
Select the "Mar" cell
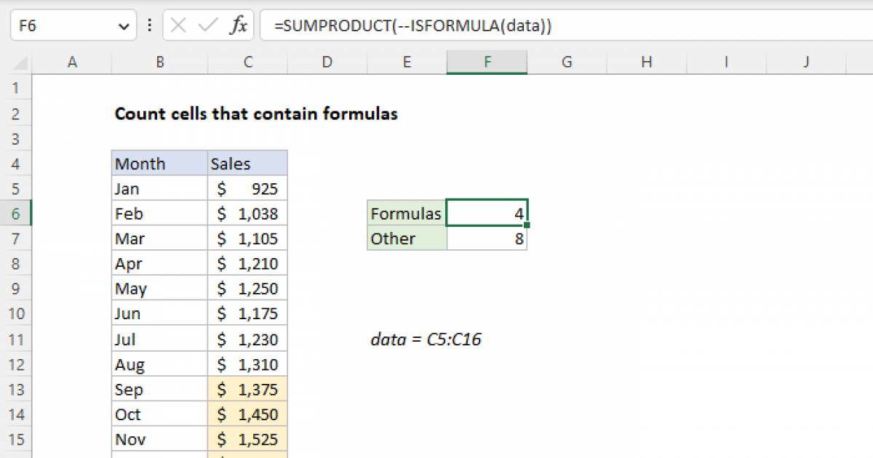[159, 239]
